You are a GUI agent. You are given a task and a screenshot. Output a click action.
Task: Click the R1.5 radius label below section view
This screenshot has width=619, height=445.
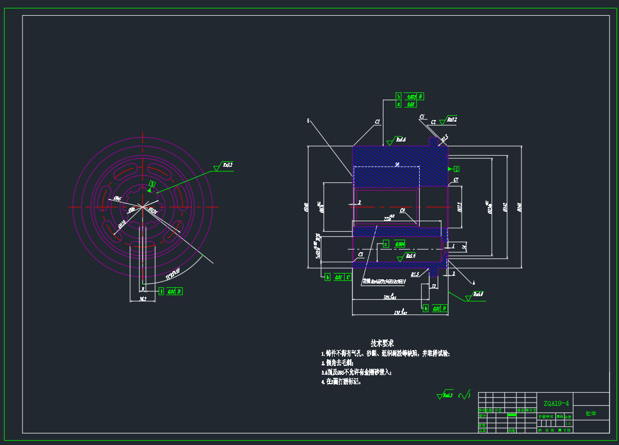(415, 274)
